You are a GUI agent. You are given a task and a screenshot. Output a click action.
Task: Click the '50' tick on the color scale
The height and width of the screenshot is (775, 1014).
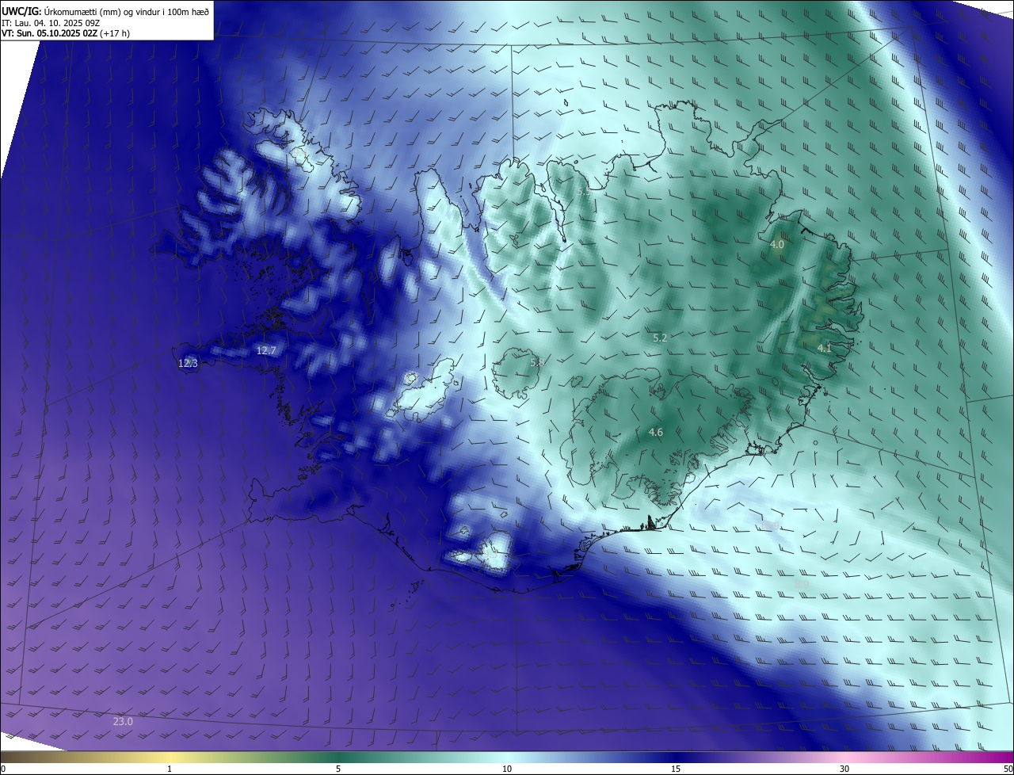tap(1008, 769)
